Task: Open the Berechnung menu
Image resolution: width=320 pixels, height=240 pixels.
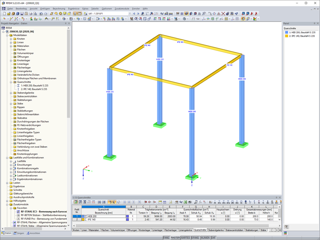Action: click(x=59, y=8)
